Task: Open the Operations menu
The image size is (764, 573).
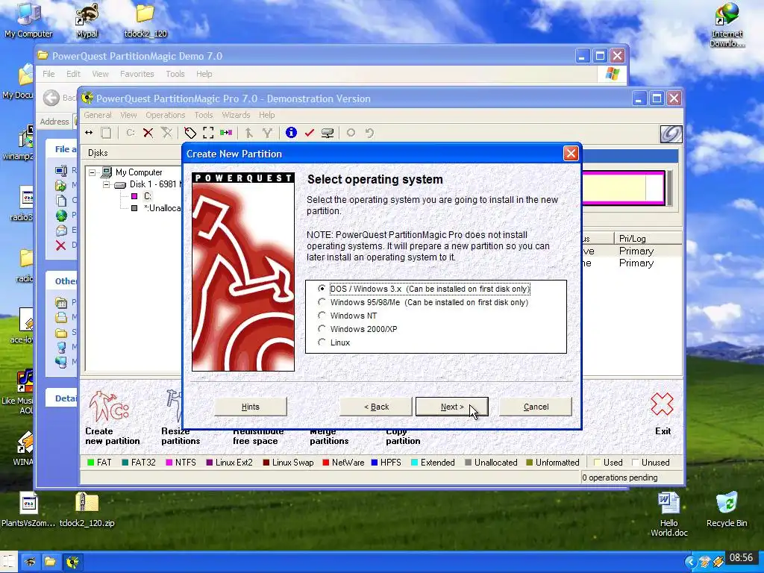Action: [x=165, y=115]
